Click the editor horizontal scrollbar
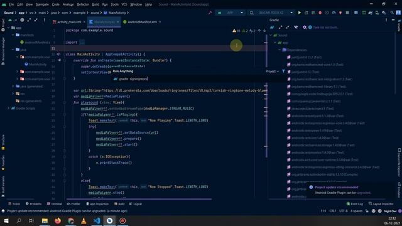This screenshot has height=226, width=402. coord(139,199)
